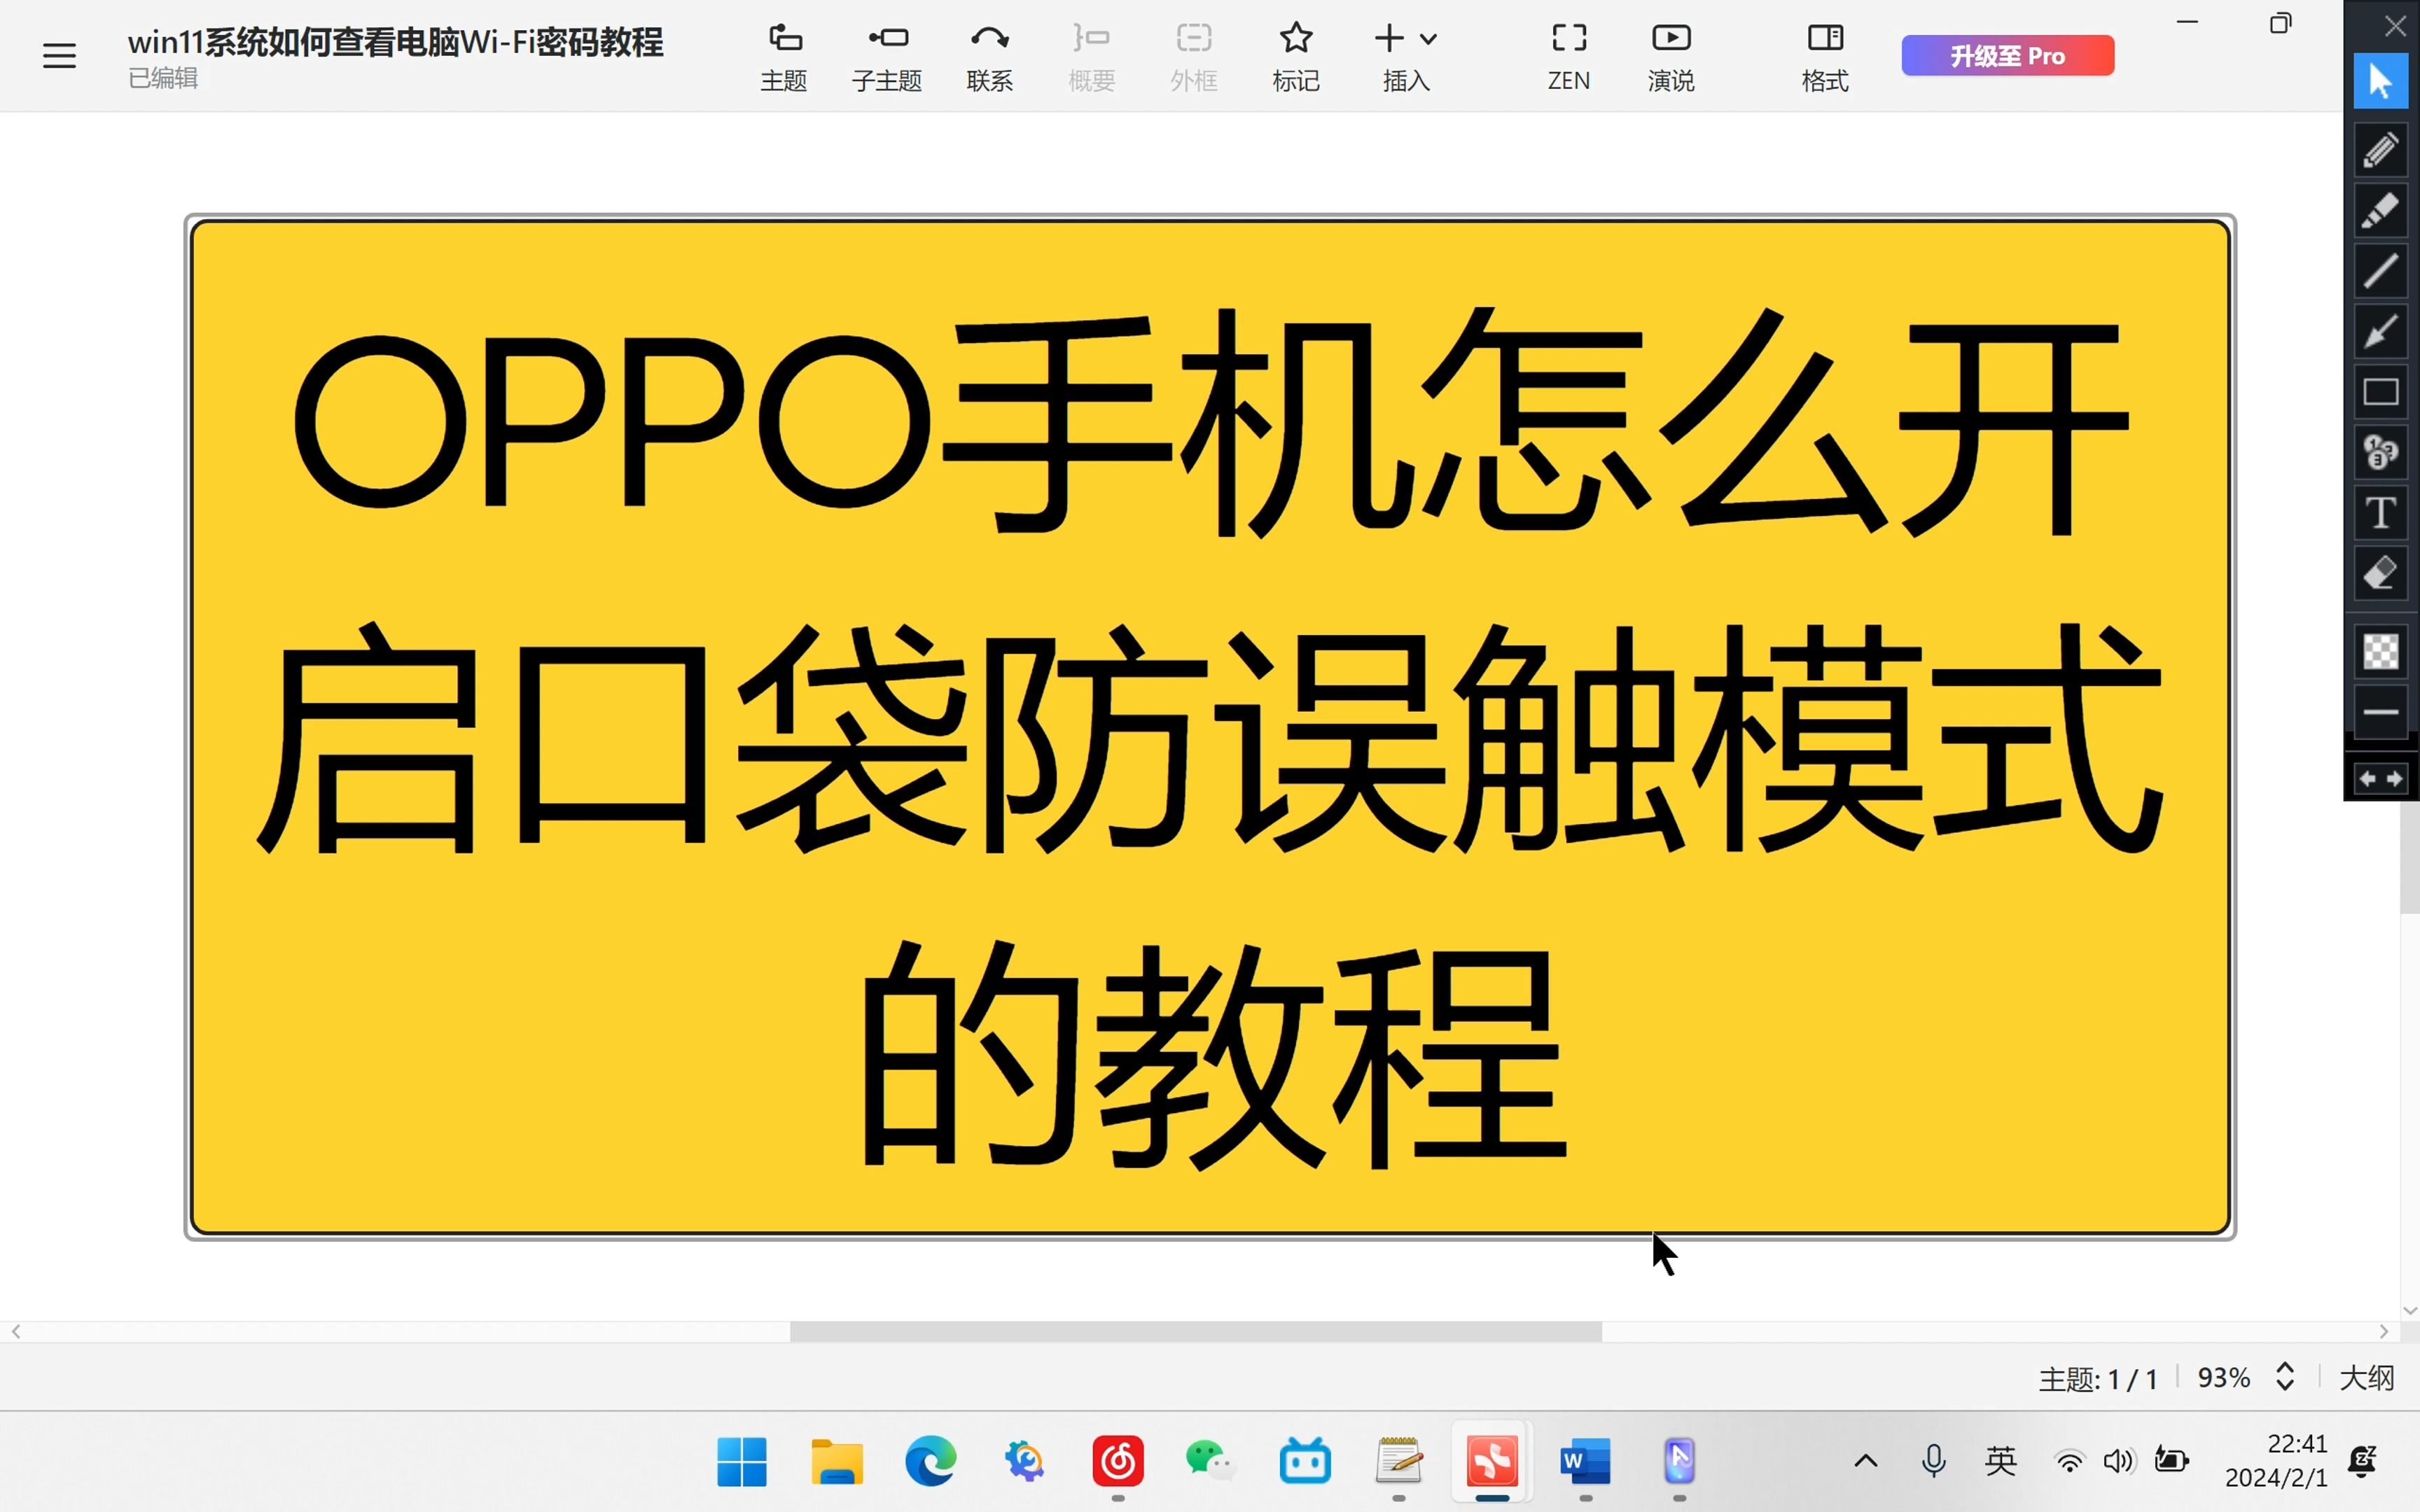The image size is (2420, 1512).
Task: Select the arrow drawing tool
Action: (2380, 332)
